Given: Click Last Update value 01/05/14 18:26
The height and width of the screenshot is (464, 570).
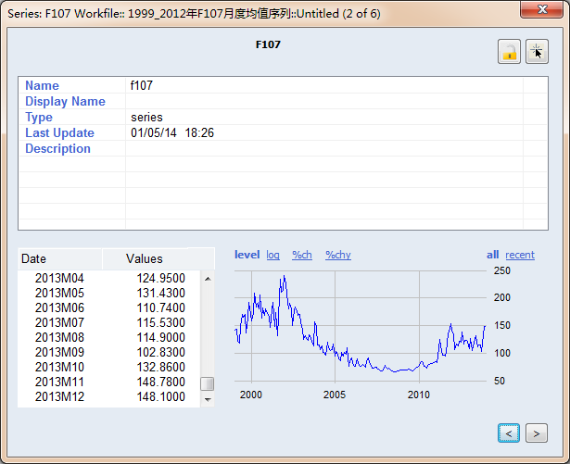Looking at the screenshot, I should [172, 132].
